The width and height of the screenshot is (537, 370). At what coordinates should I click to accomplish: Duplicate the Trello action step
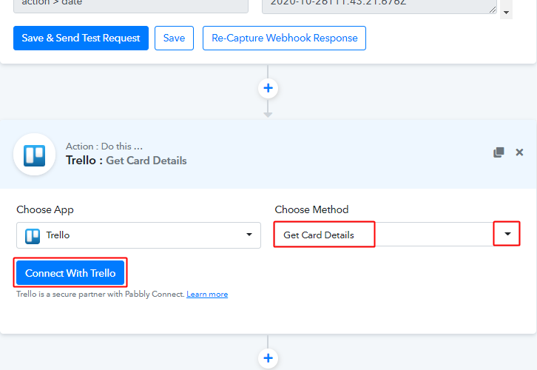[x=499, y=152]
